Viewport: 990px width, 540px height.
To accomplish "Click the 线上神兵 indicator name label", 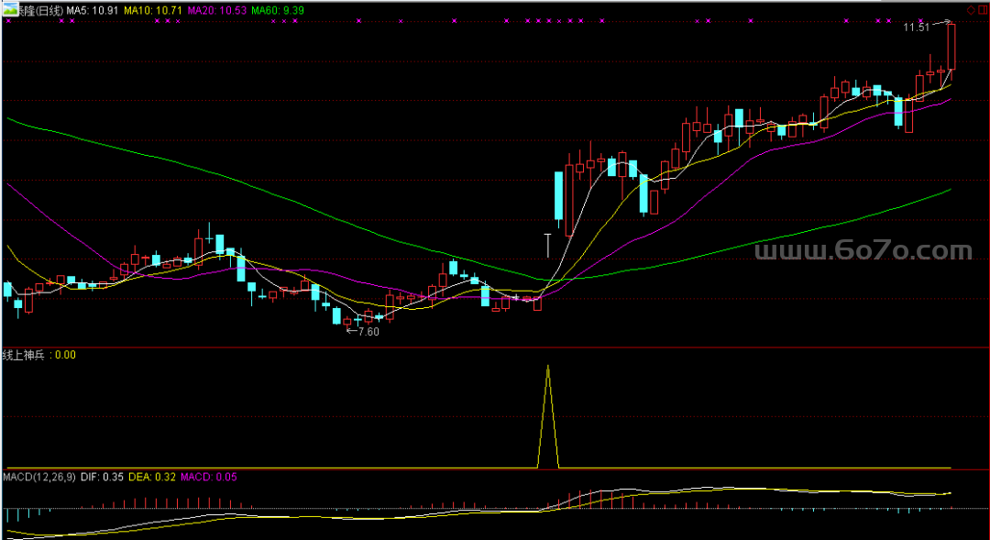I will click(26, 355).
